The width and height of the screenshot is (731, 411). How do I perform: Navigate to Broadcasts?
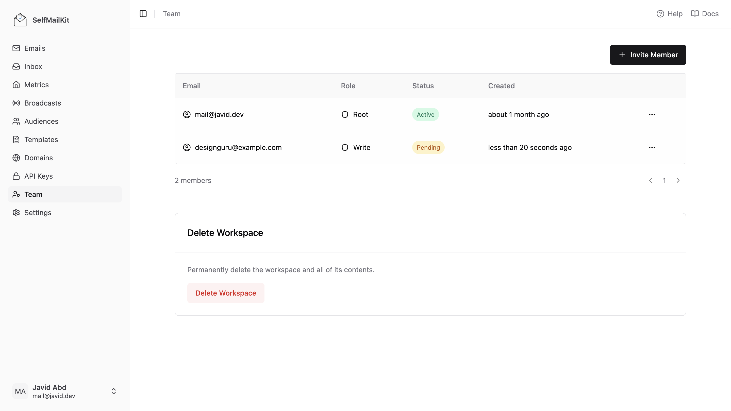tap(65, 103)
